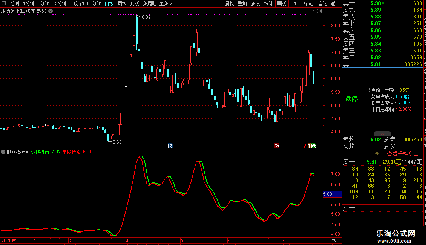
Task: Click the 5.83 current price tag on axis
Action: pyautogui.click(x=332, y=194)
